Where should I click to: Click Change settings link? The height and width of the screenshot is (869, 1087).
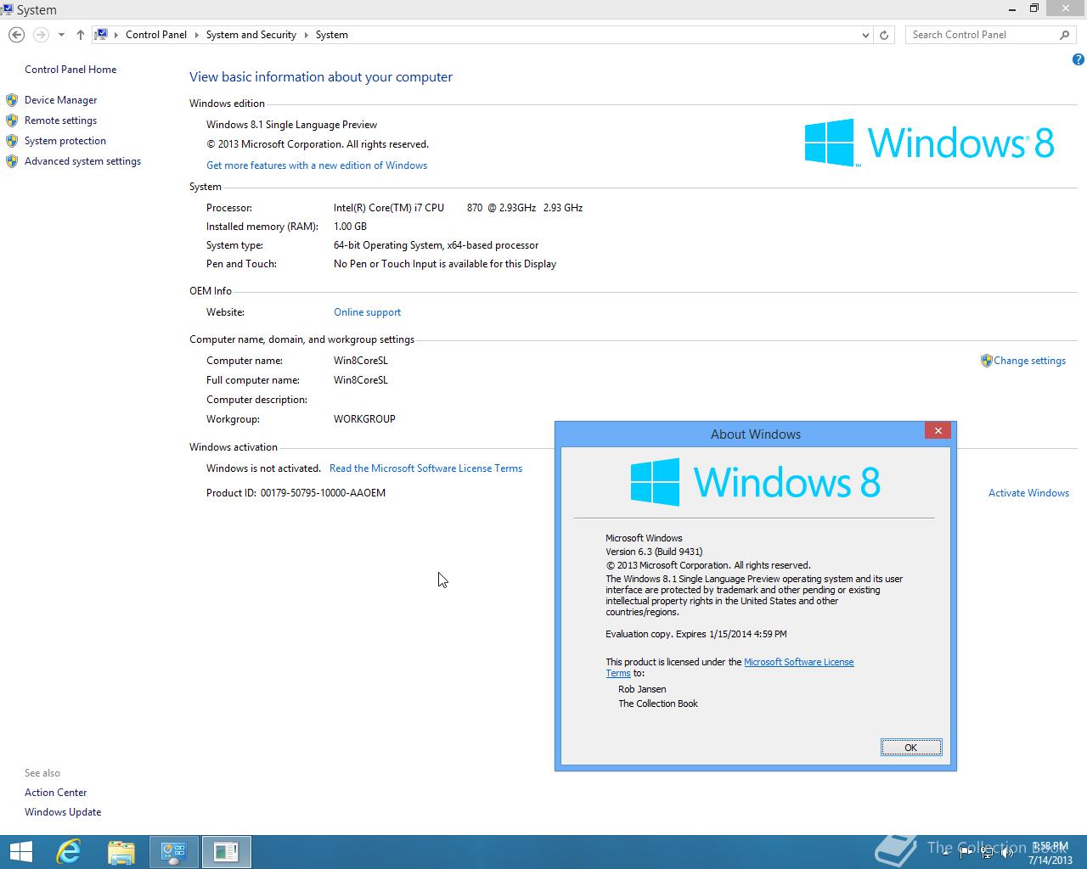(1029, 361)
